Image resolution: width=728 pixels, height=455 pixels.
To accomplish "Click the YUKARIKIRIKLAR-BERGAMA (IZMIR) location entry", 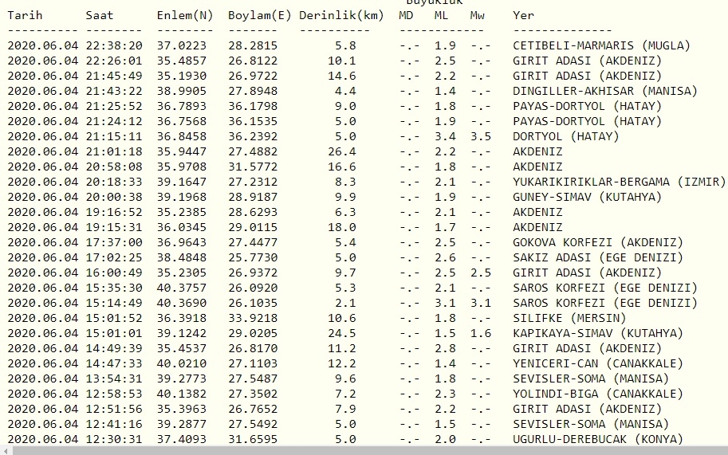I will click(619, 182).
